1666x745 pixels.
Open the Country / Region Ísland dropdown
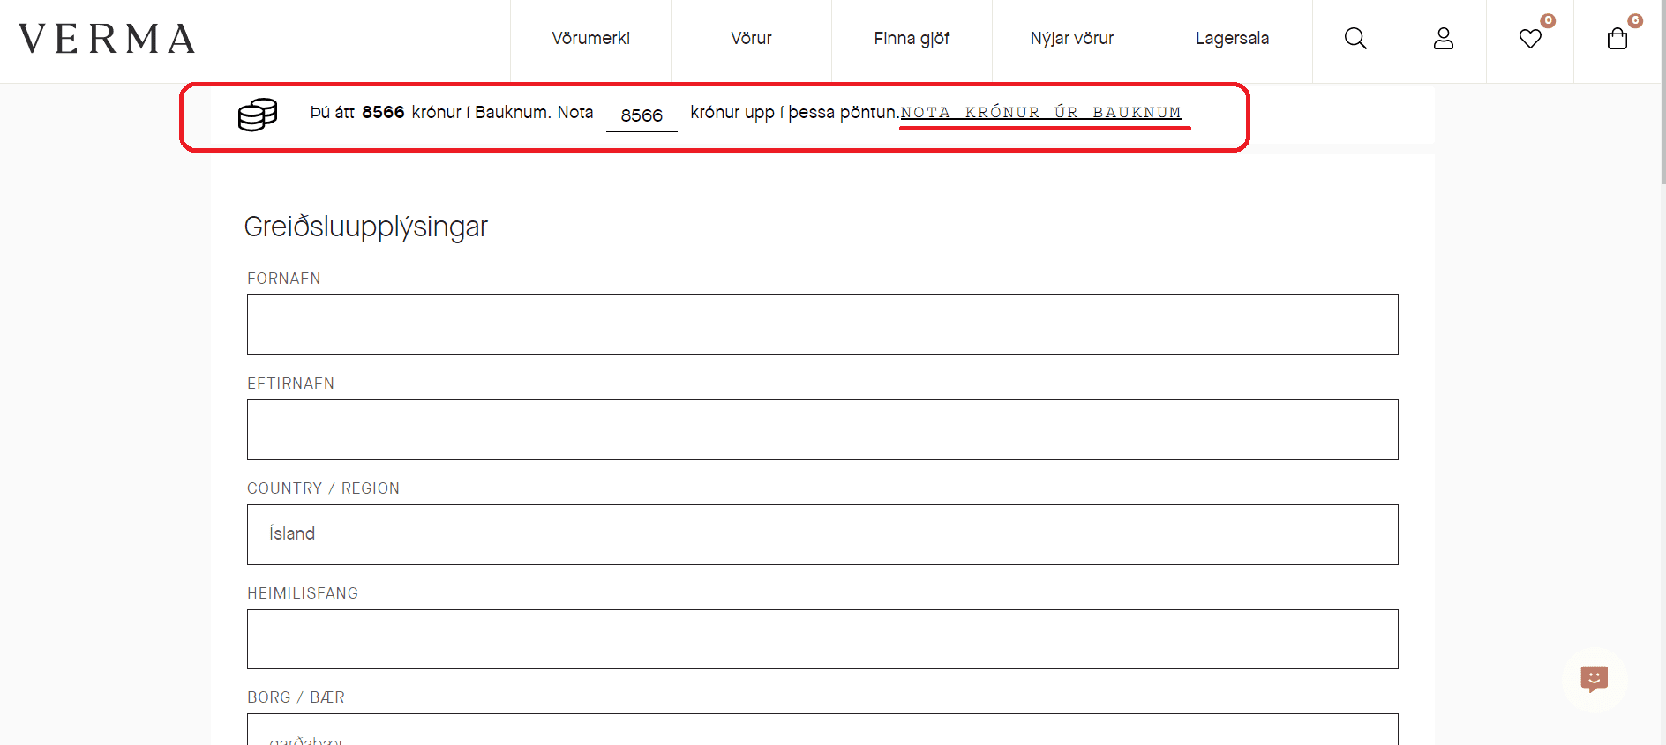click(822, 534)
